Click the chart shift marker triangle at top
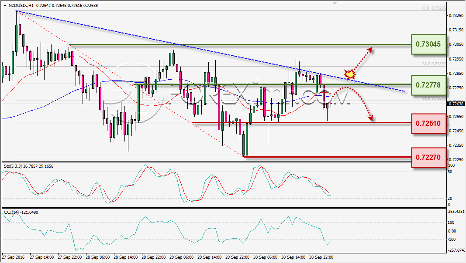The height and width of the screenshot is (263, 466). (x=335, y=3)
